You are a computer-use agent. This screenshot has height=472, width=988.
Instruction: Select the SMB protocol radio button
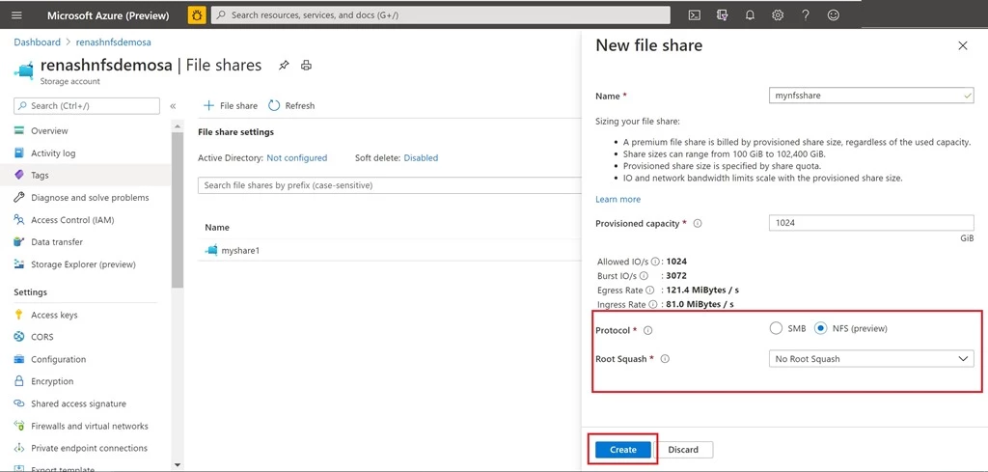click(x=776, y=328)
